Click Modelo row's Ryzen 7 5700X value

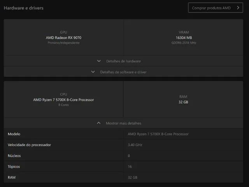[158, 134]
